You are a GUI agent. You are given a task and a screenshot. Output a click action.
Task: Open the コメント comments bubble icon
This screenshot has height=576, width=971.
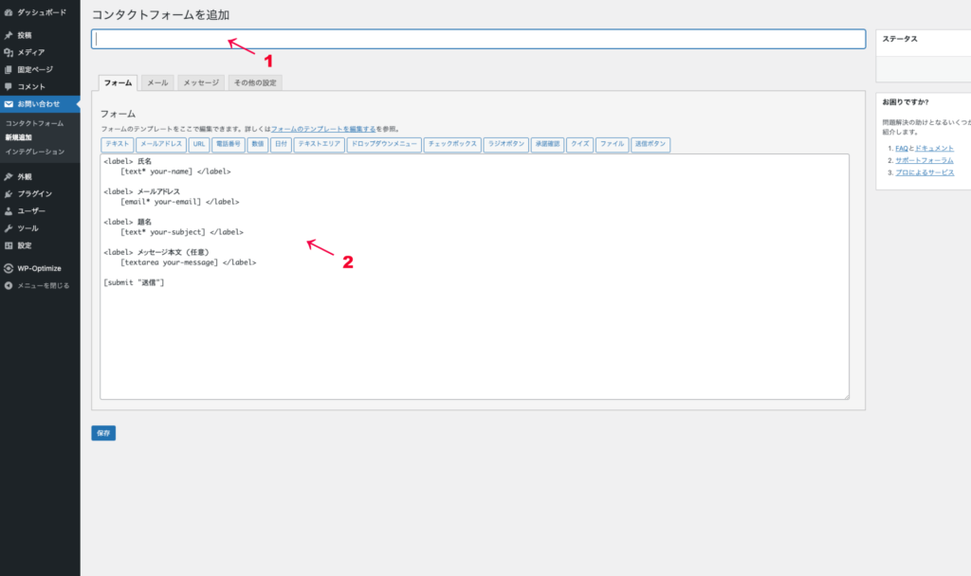click(9, 86)
